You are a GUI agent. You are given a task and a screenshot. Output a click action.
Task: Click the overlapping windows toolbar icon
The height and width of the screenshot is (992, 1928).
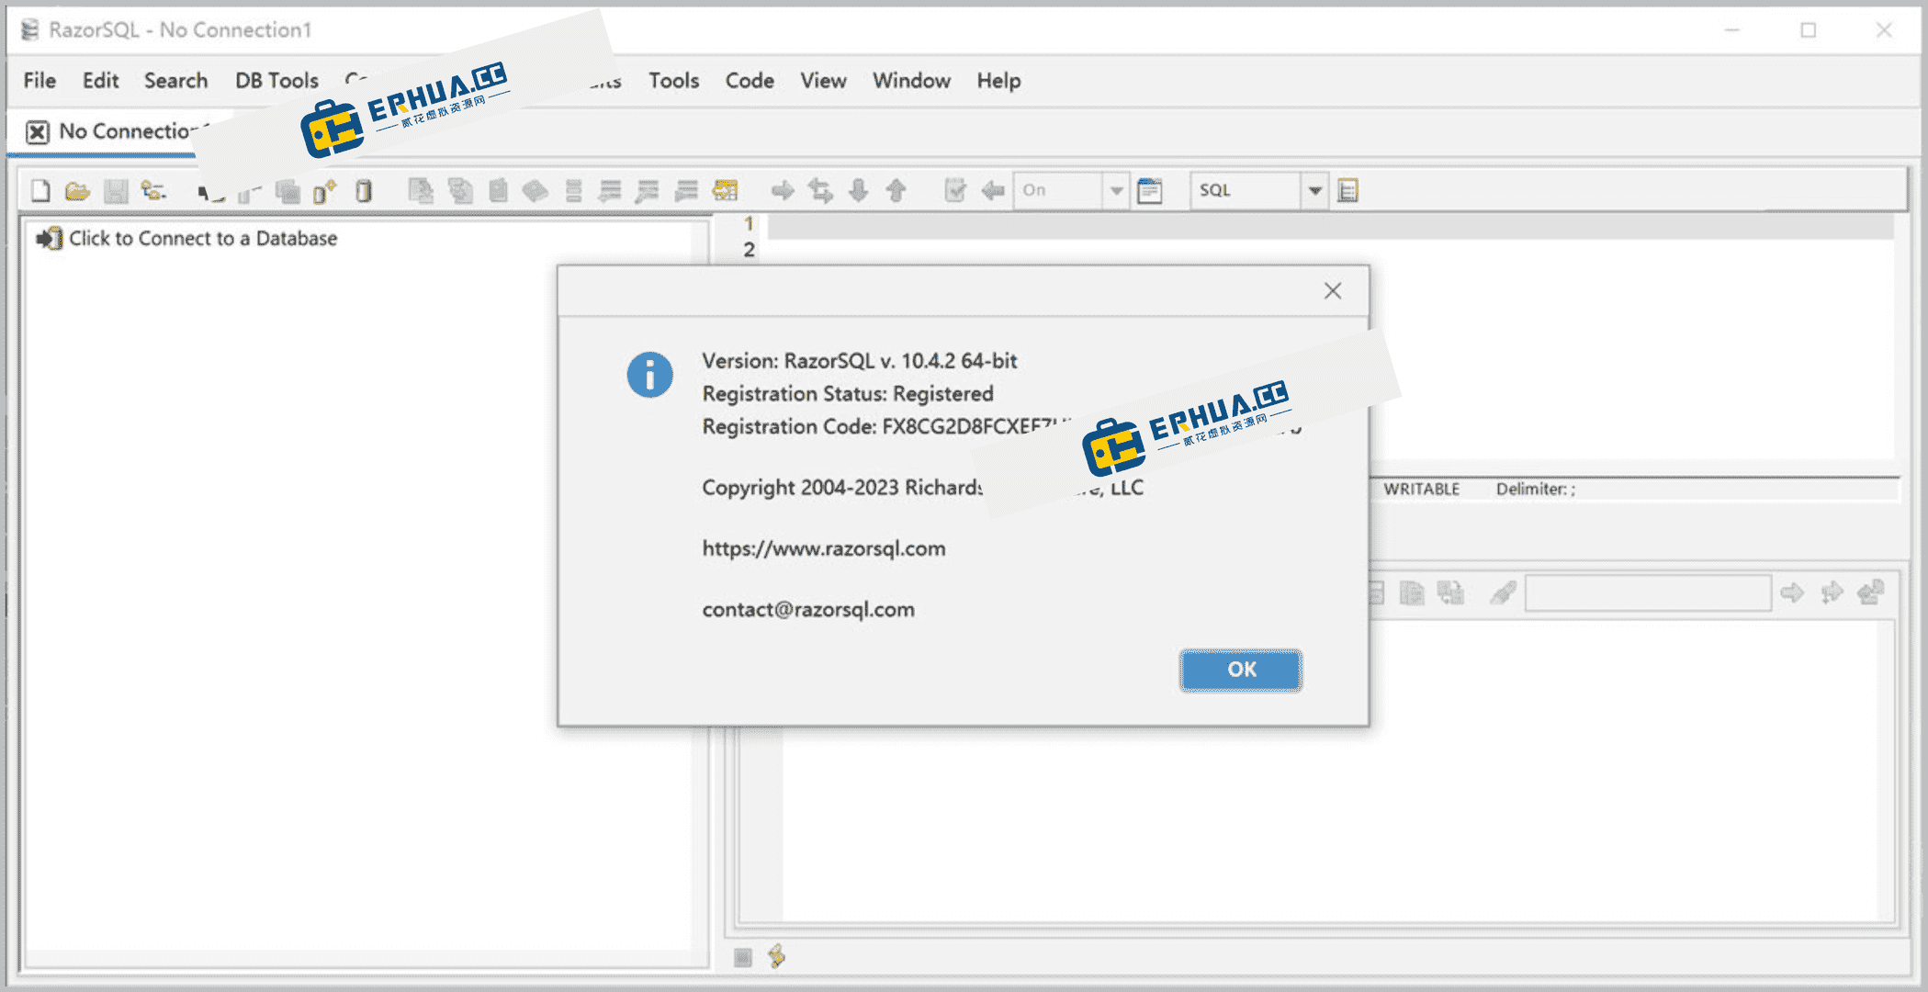pyautogui.click(x=288, y=191)
